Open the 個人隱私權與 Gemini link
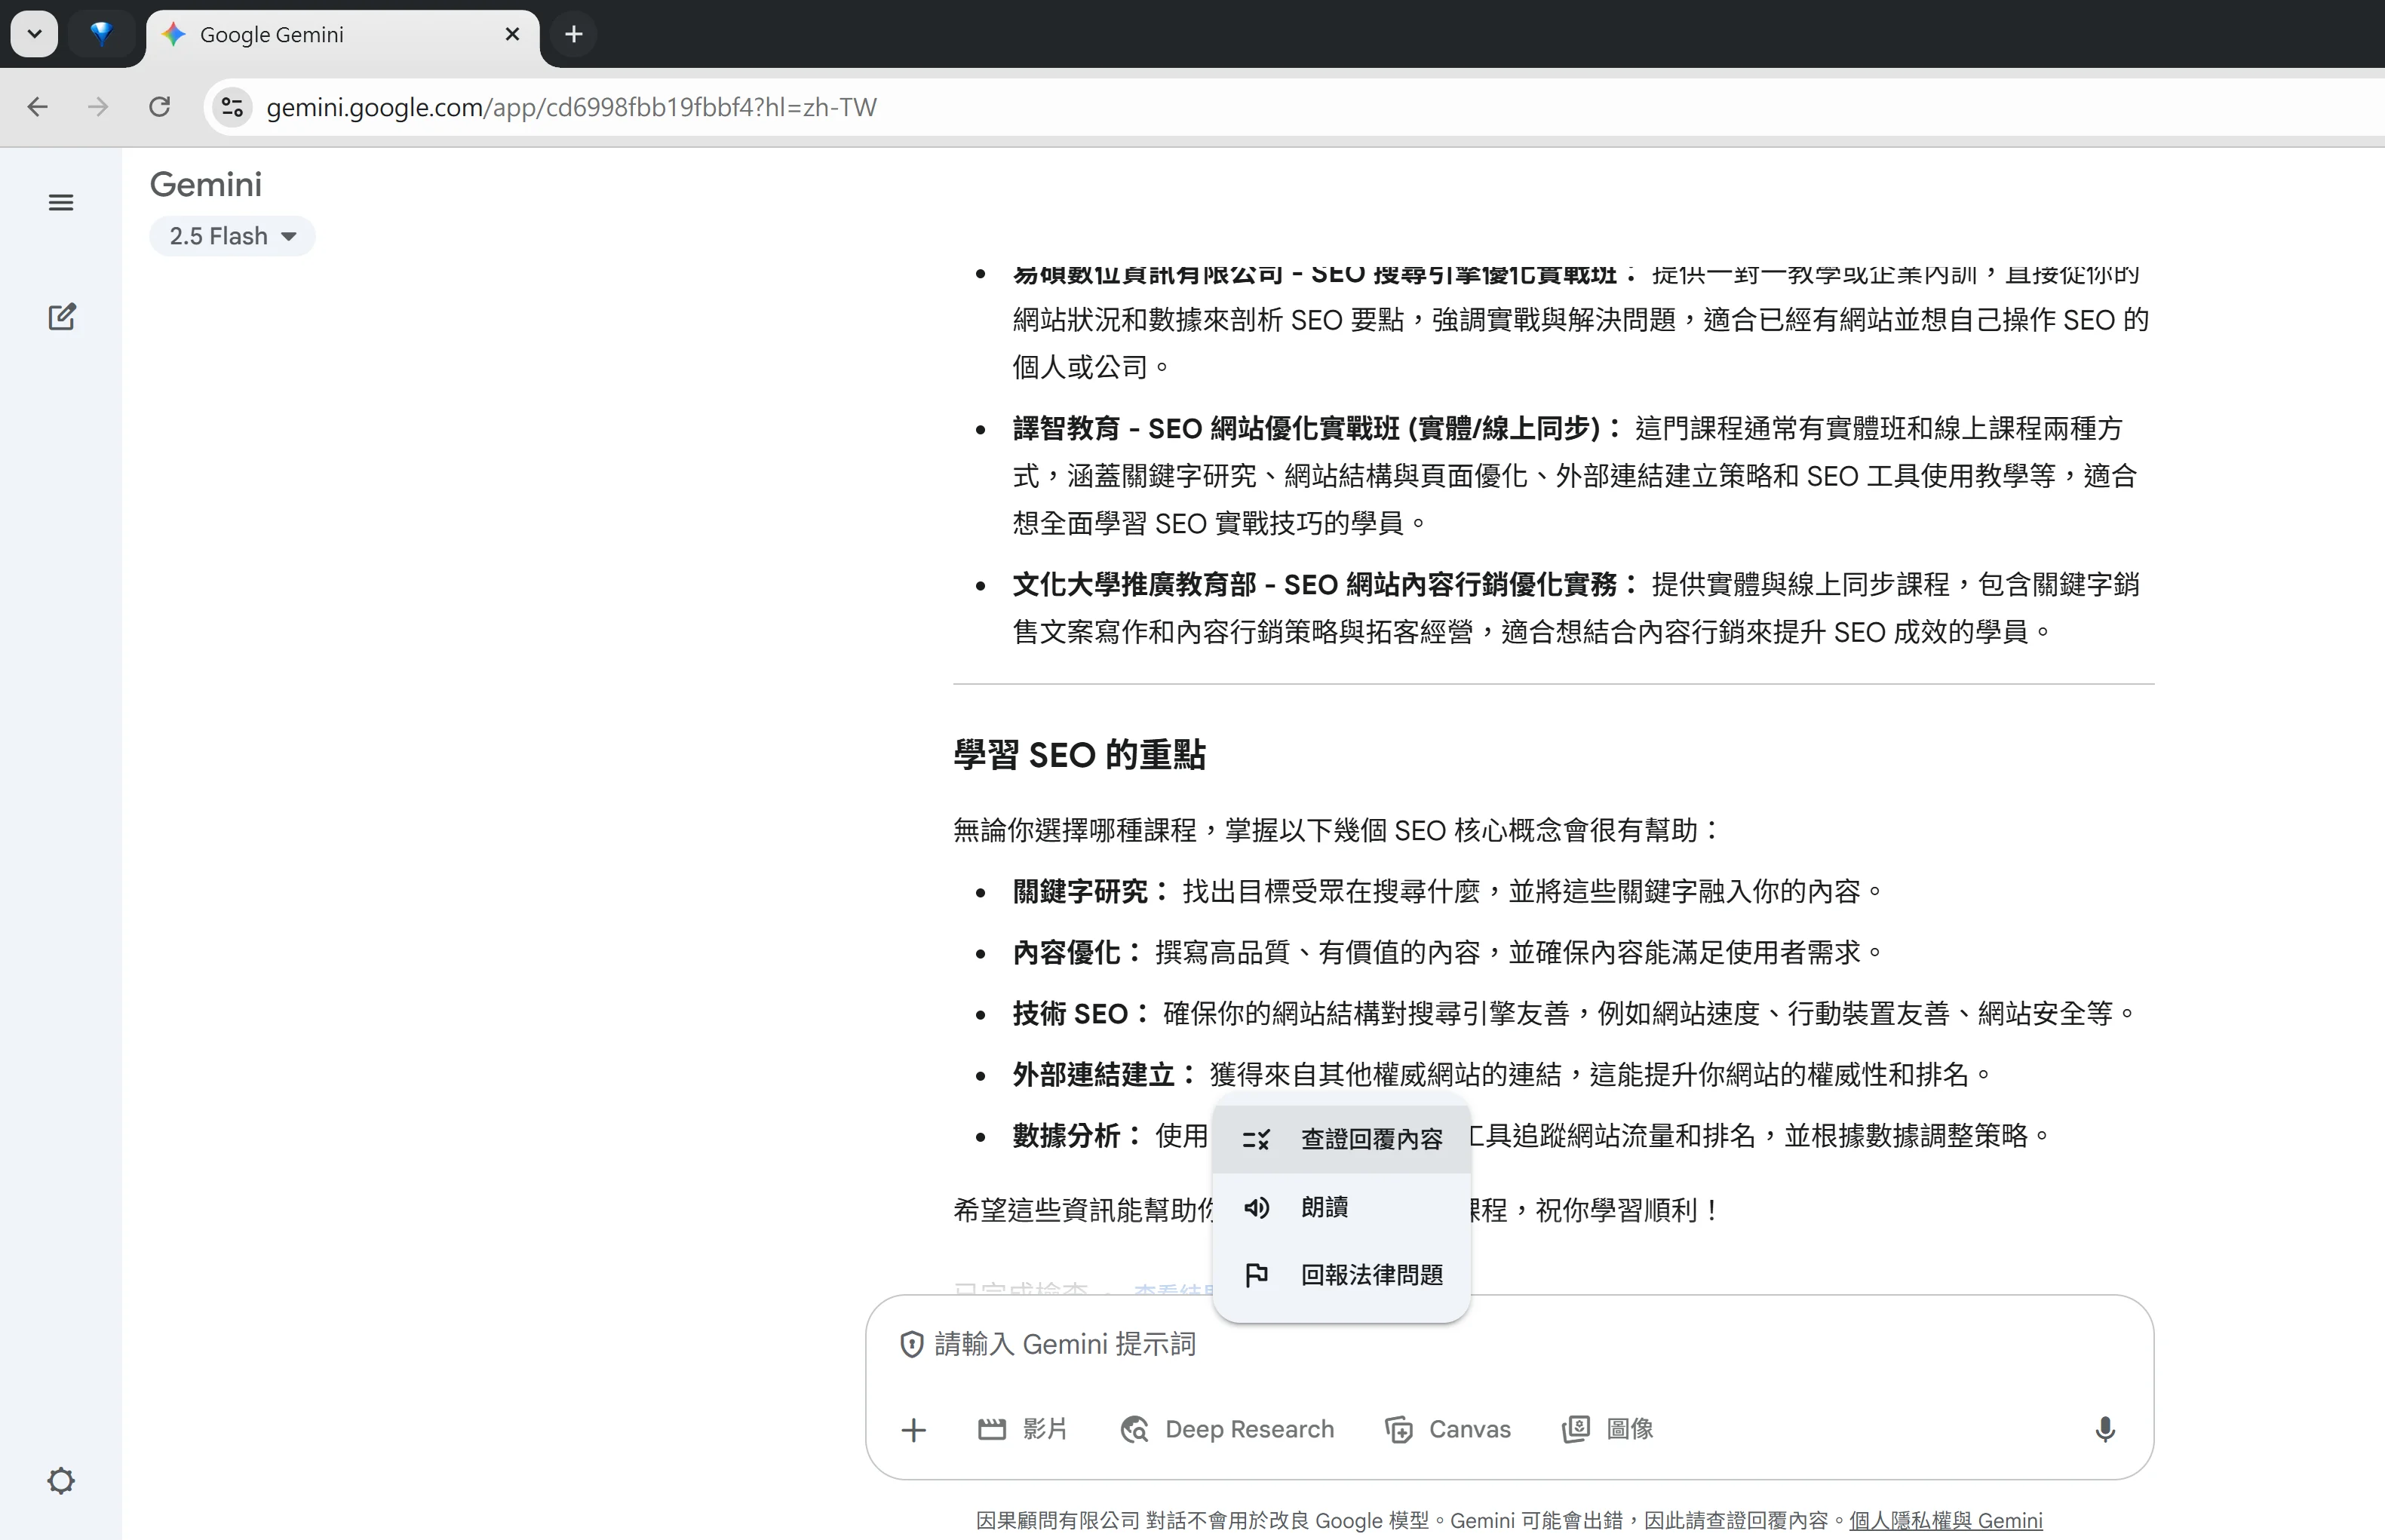 click(1945, 1520)
